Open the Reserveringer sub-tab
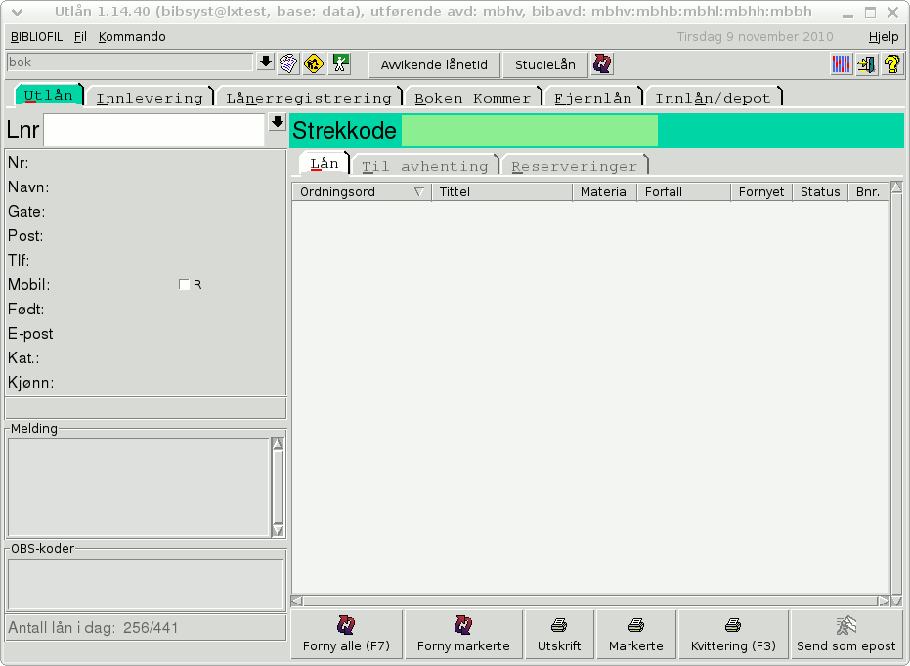The image size is (910, 666). tap(574, 166)
